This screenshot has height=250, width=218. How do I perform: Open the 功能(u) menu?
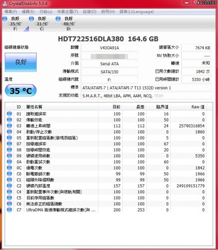(x=46, y=12)
